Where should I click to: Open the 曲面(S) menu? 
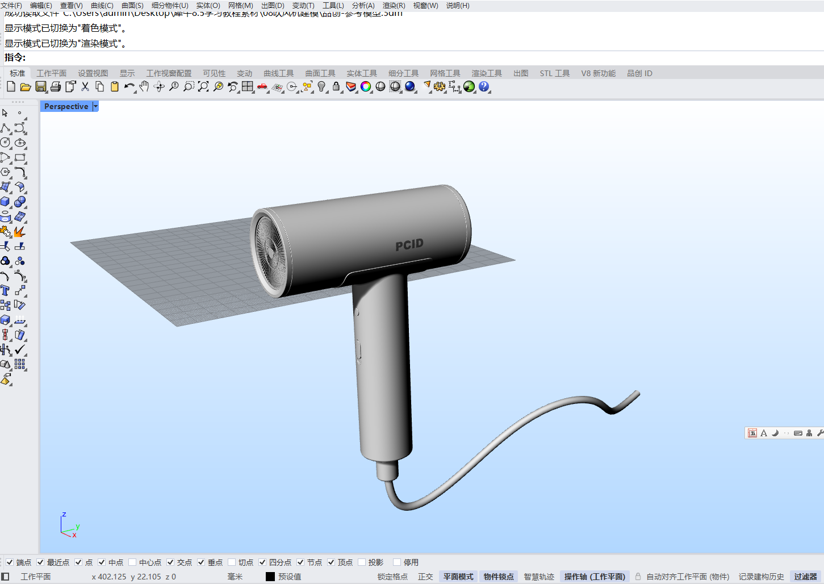point(132,6)
